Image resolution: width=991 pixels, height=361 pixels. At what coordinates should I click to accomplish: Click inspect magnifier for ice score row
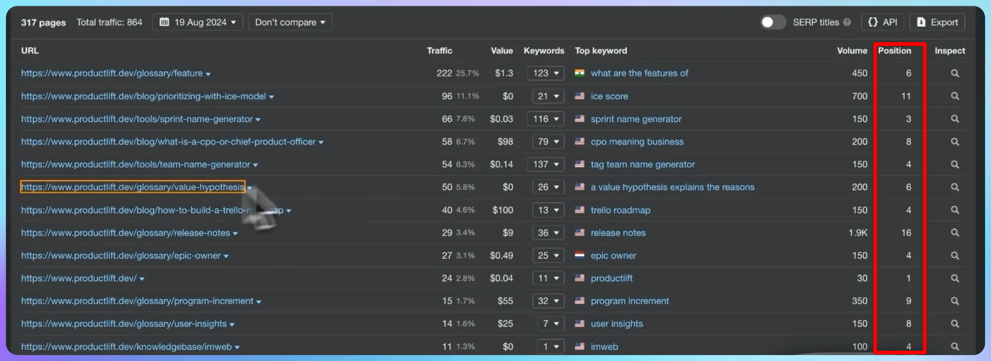954,96
